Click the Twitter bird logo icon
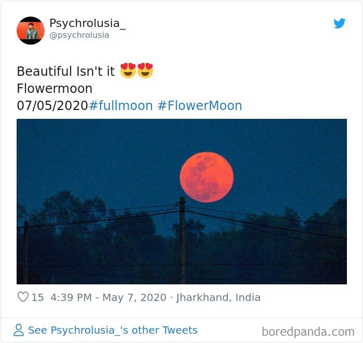This screenshot has width=363, height=343. pyautogui.click(x=339, y=23)
